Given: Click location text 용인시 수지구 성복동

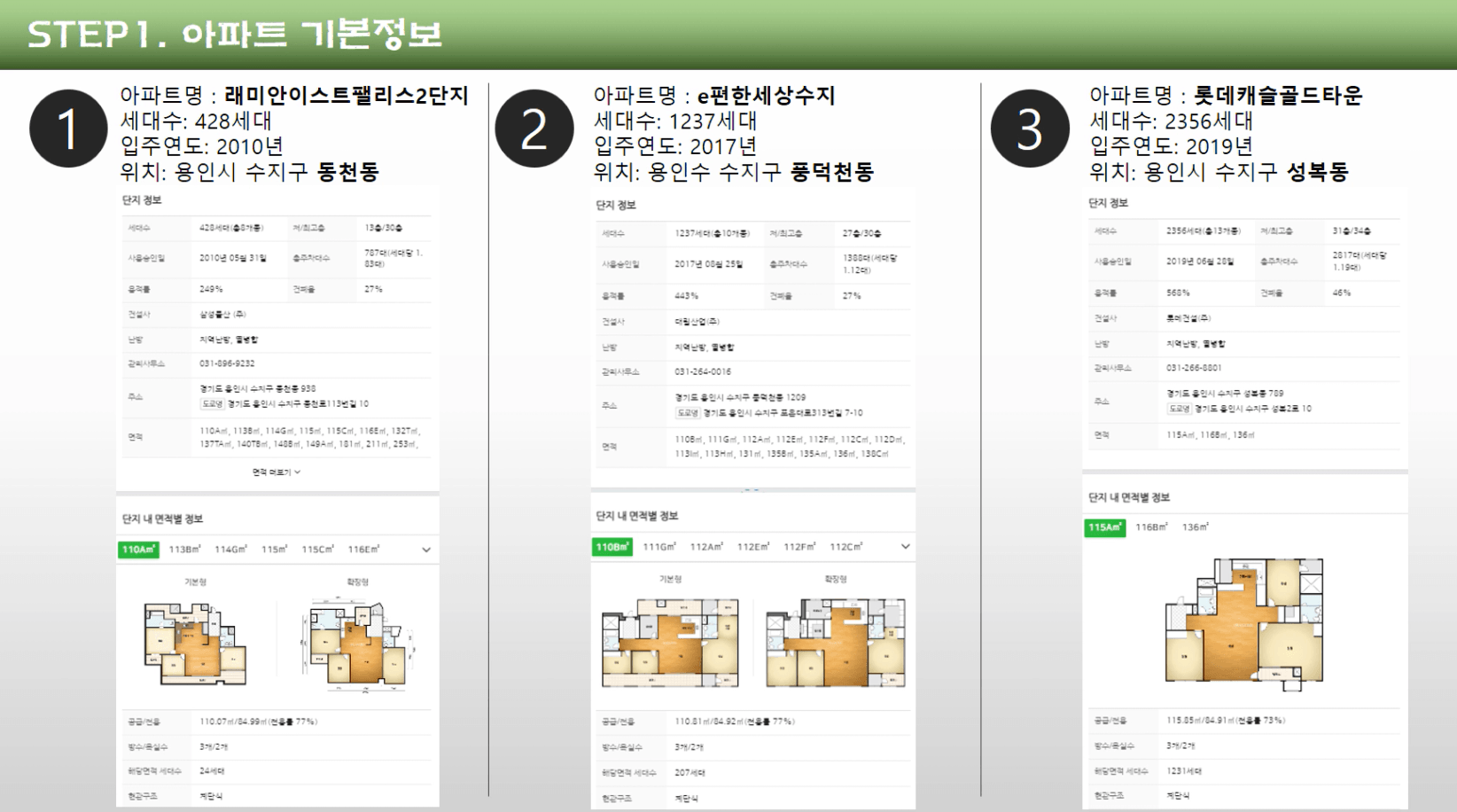Looking at the screenshot, I should (x=1246, y=172).
